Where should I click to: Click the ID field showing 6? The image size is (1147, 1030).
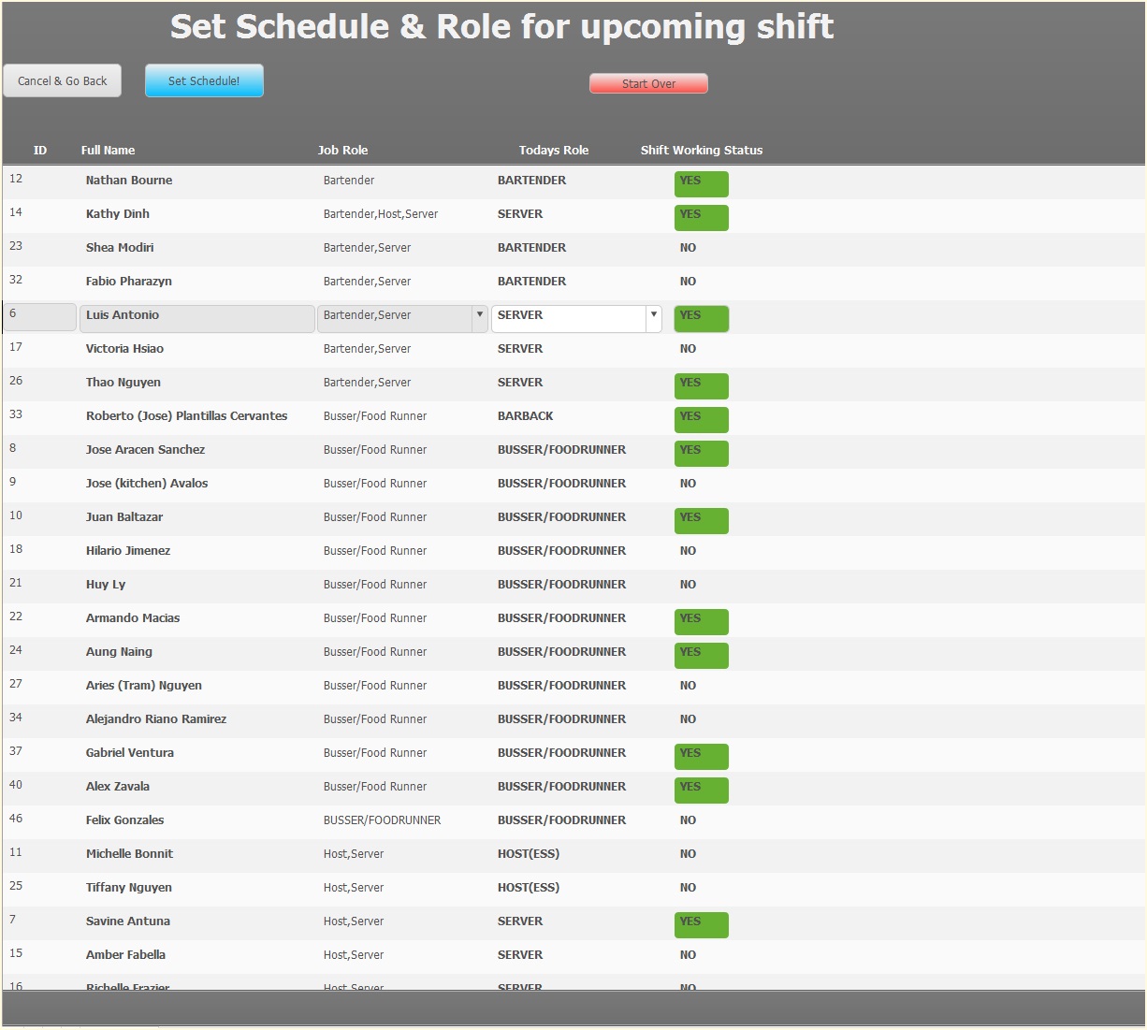click(x=40, y=317)
